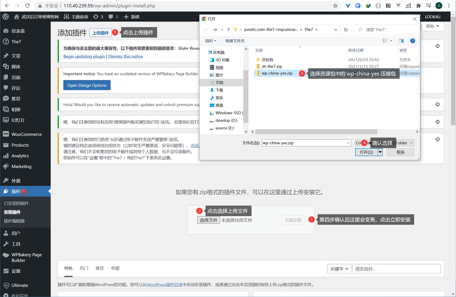The width and height of the screenshot is (456, 297).
Task: Open the 关键字 keyword filter dropdown
Action: pyautogui.click(x=339, y=268)
